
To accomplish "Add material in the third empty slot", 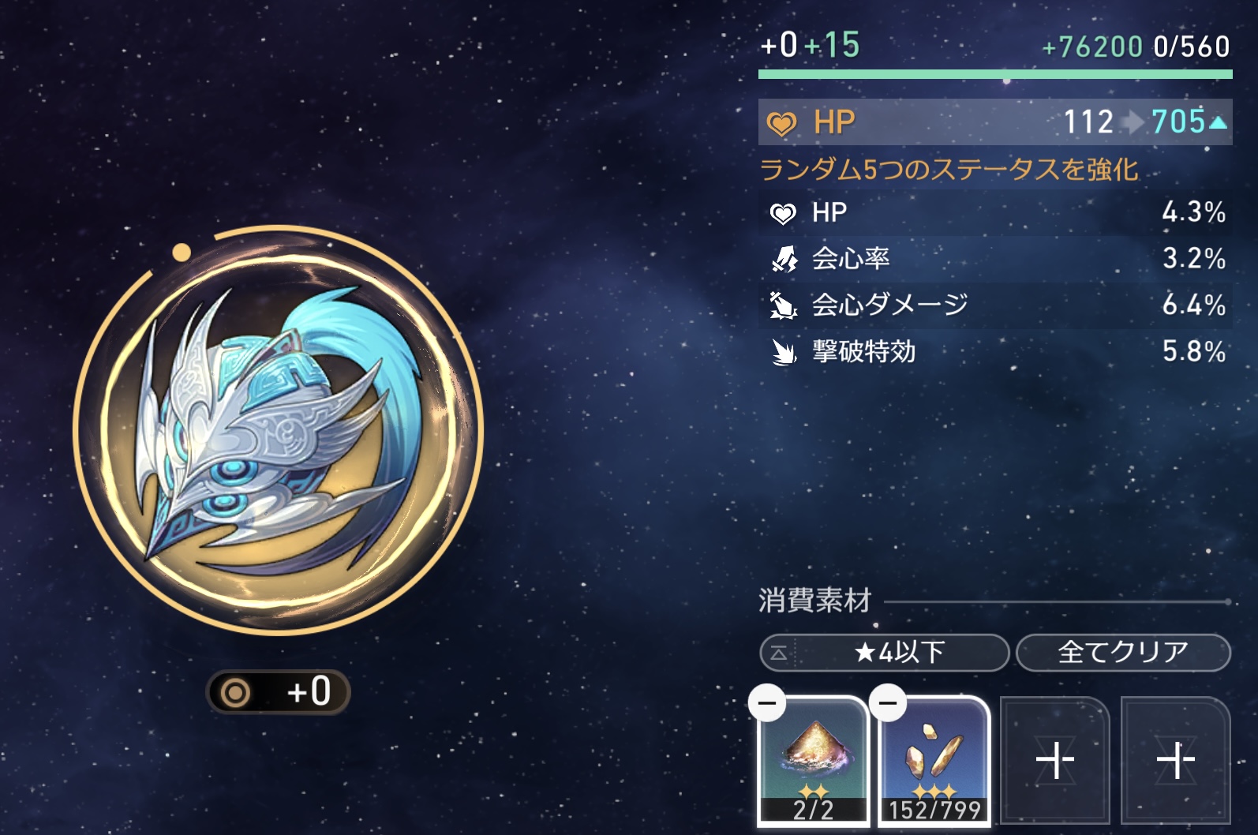I will tap(1055, 761).
